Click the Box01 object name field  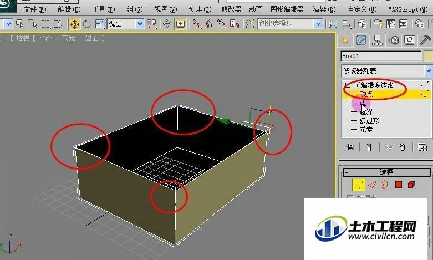point(381,56)
